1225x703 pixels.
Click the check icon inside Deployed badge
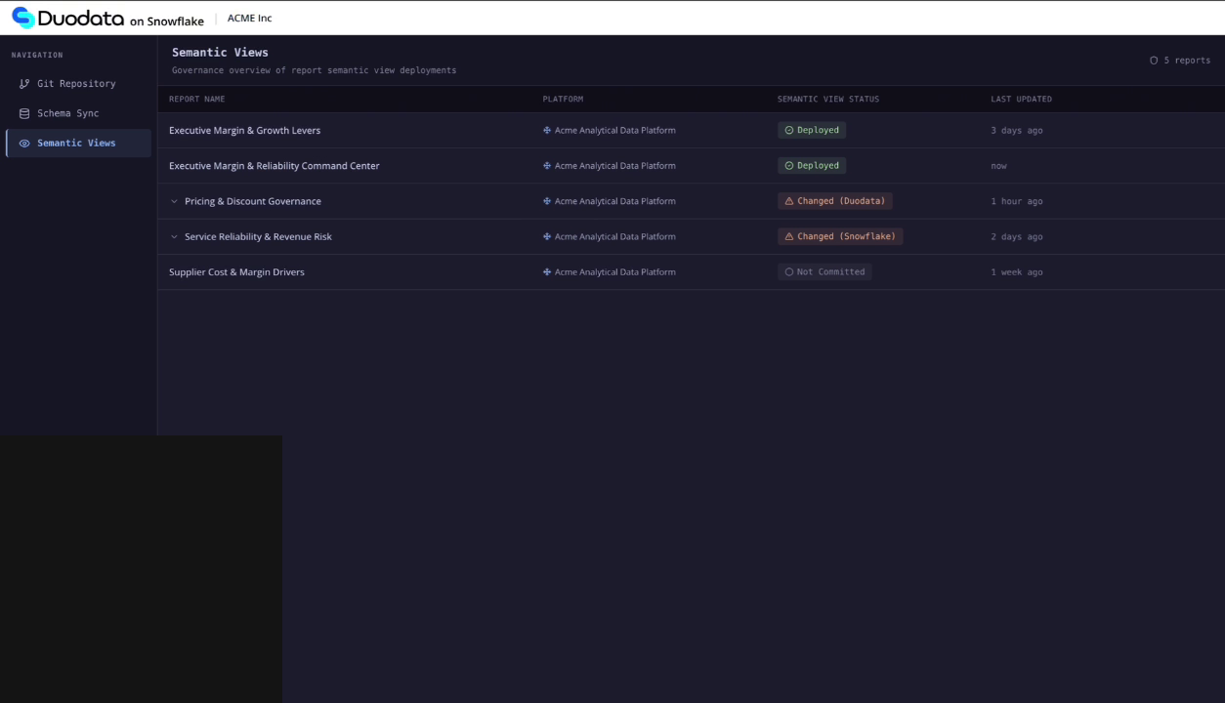(787, 130)
